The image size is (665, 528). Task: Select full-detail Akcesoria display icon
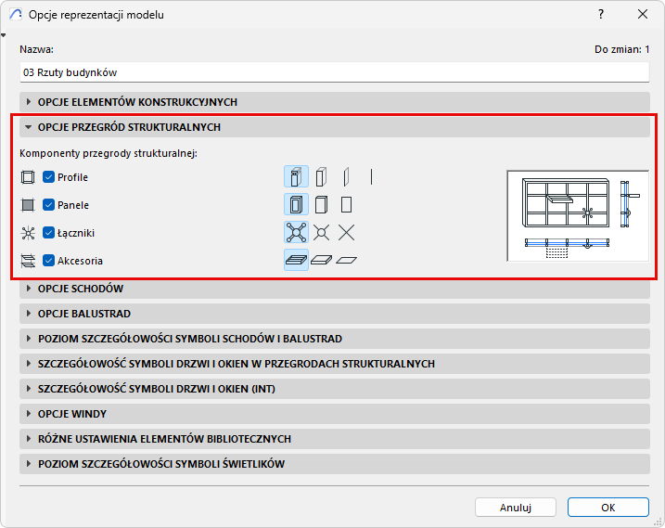tap(296, 260)
